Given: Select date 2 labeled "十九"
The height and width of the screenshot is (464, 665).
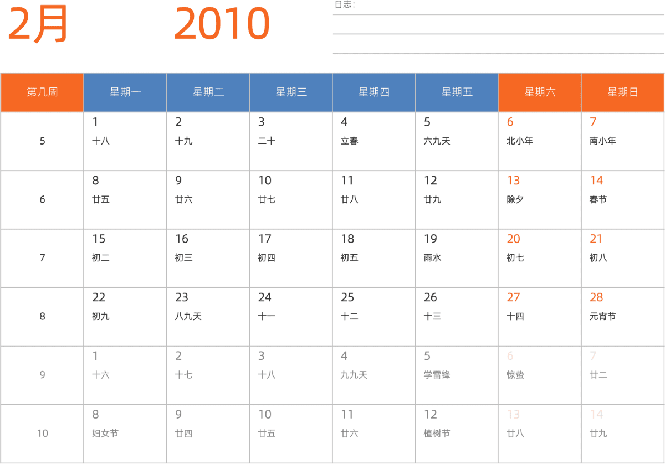Looking at the screenshot, I should click(208, 141).
